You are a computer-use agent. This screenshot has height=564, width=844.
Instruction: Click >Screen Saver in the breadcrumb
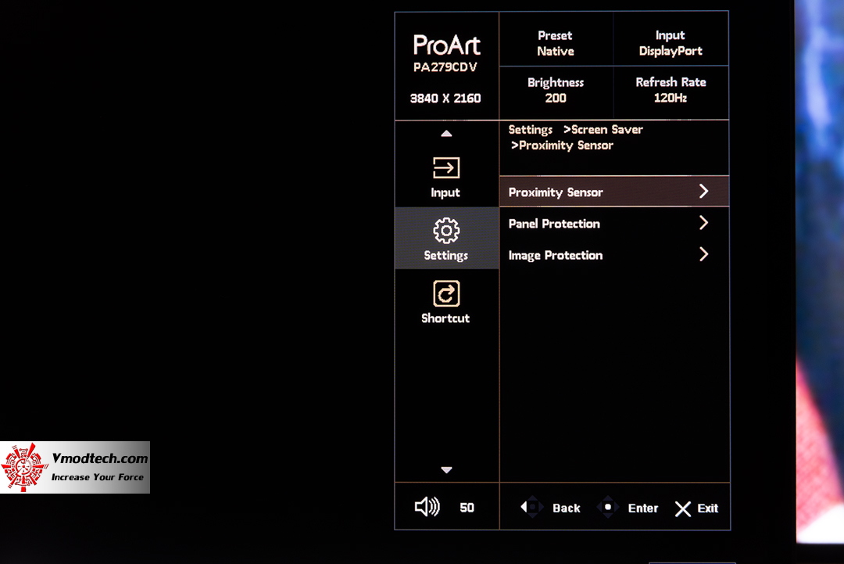603,130
